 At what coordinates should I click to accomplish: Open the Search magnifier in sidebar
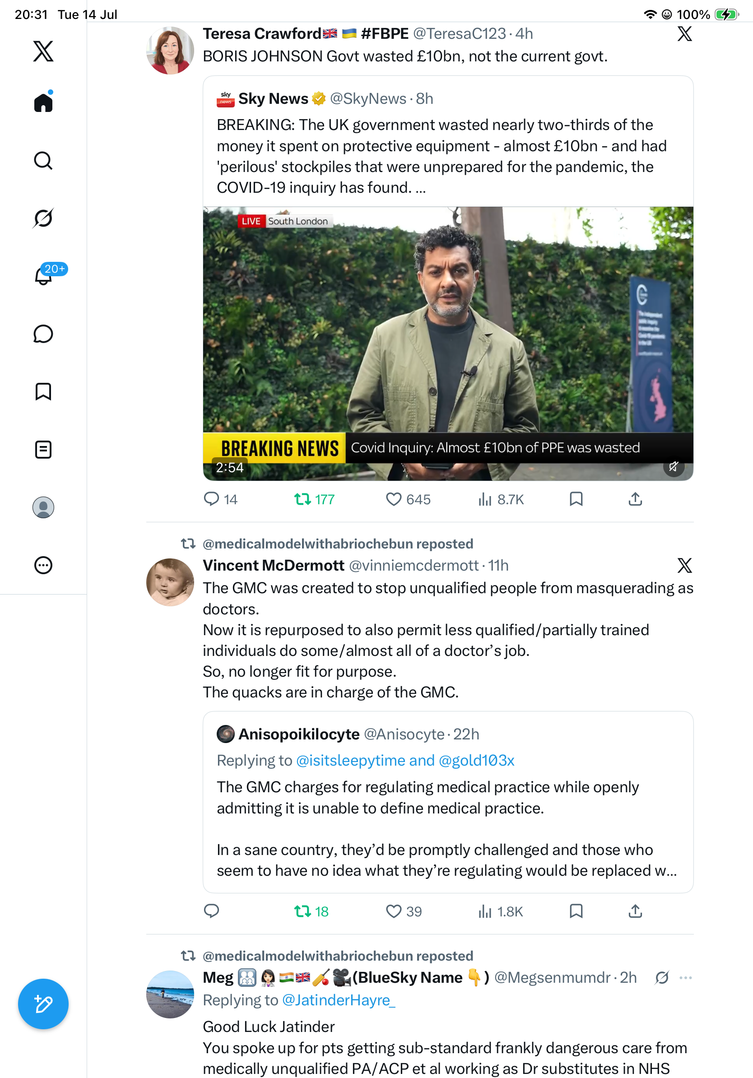pos(43,160)
